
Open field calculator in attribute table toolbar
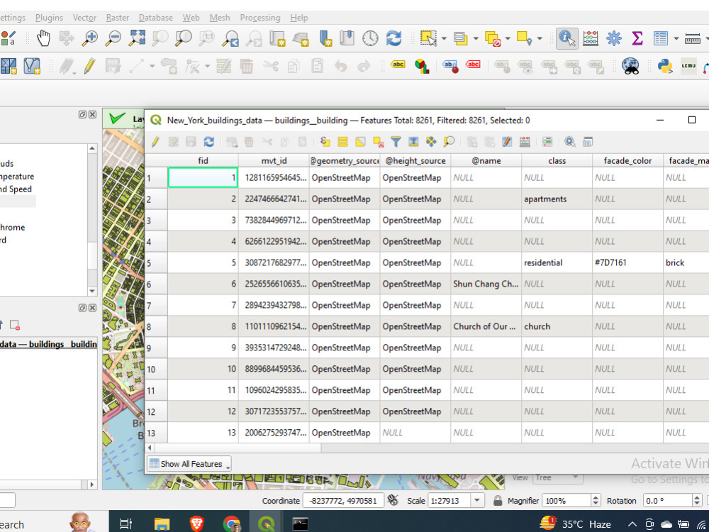pyautogui.click(x=525, y=142)
